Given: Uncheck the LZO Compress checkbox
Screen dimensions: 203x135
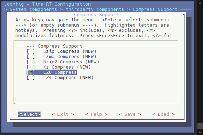Looking at the screenshot, I should tap(31, 72).
